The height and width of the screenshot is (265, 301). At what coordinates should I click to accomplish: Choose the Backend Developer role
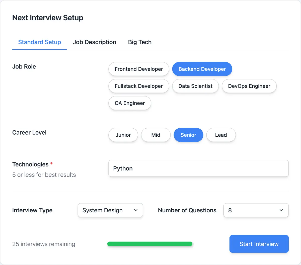(x=202, y=69)
